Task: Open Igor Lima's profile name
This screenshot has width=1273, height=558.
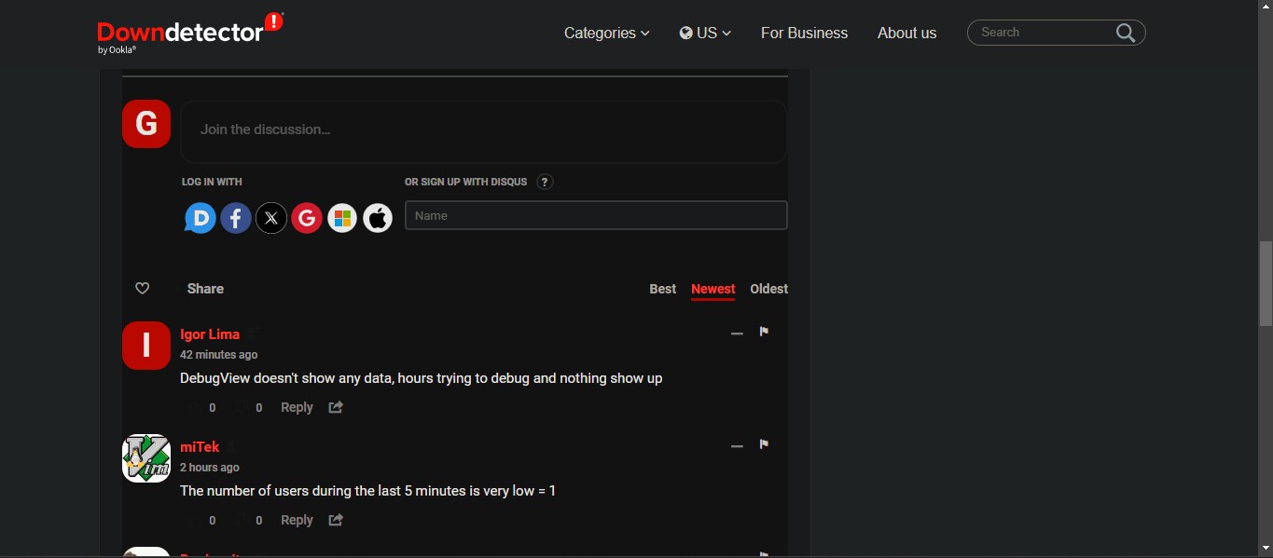Action: click(x=210, y=334)
